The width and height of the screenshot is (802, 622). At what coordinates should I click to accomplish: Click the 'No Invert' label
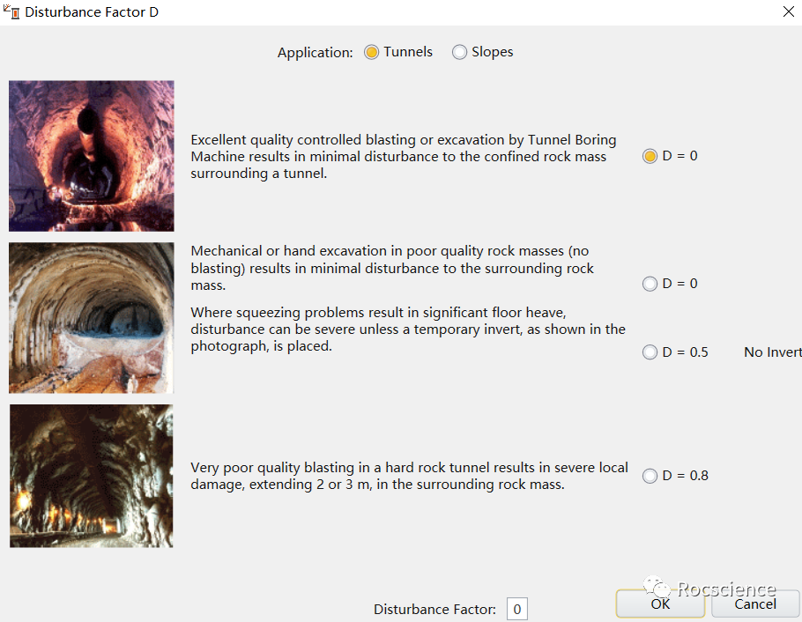click(772, 352)
